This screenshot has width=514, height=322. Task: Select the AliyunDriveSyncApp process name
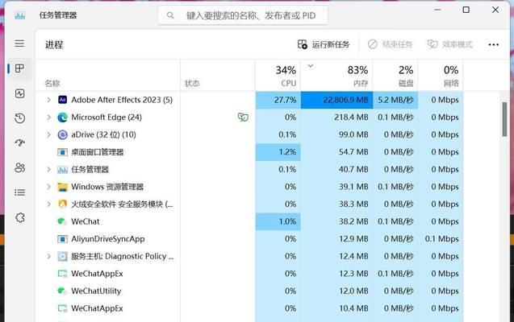click(108, 239)
